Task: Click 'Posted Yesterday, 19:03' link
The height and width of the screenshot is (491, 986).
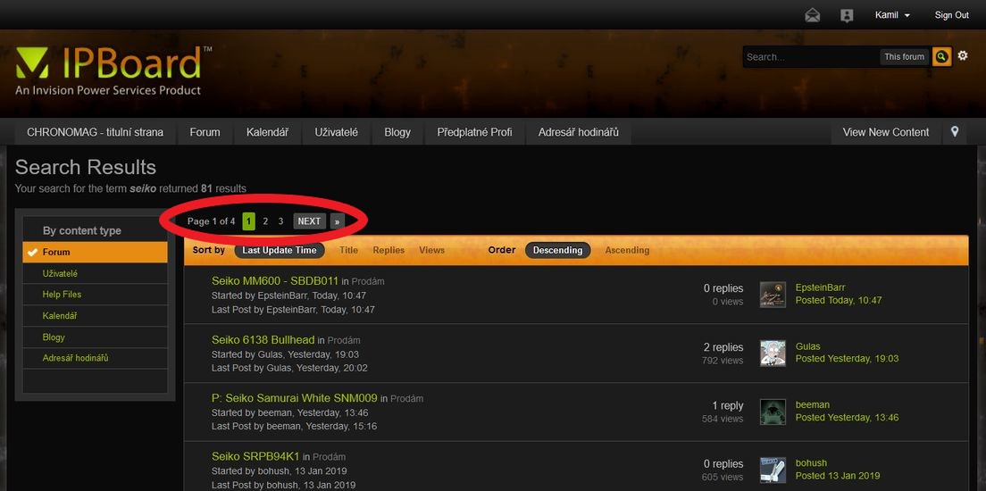Action: [847, 359]
